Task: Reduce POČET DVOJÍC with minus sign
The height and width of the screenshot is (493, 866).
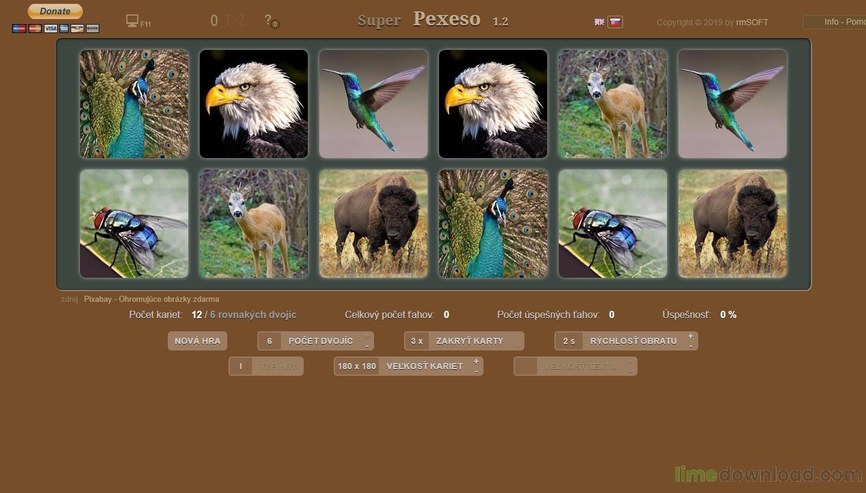Action: click(367, 346)
